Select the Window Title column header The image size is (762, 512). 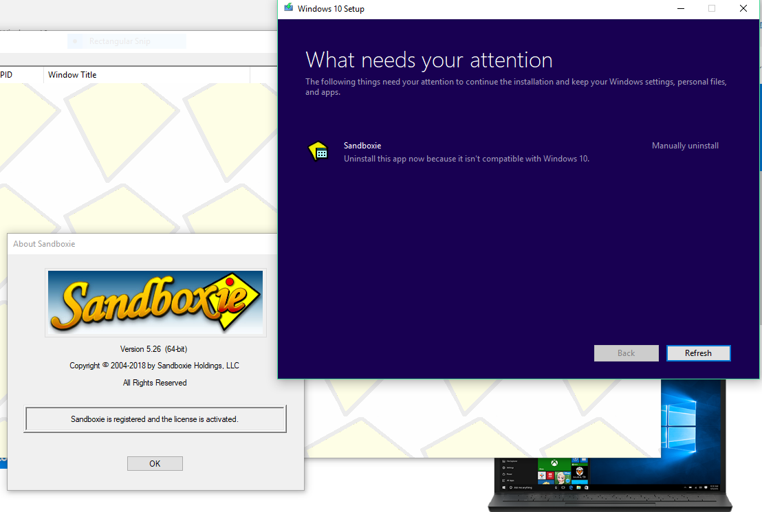[x=146, y=75]
